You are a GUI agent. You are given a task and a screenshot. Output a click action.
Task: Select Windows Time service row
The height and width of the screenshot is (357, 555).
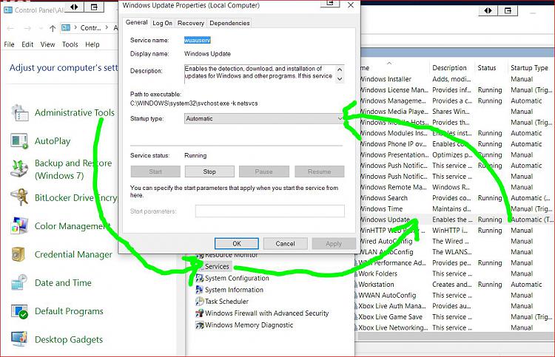point(457,209)
